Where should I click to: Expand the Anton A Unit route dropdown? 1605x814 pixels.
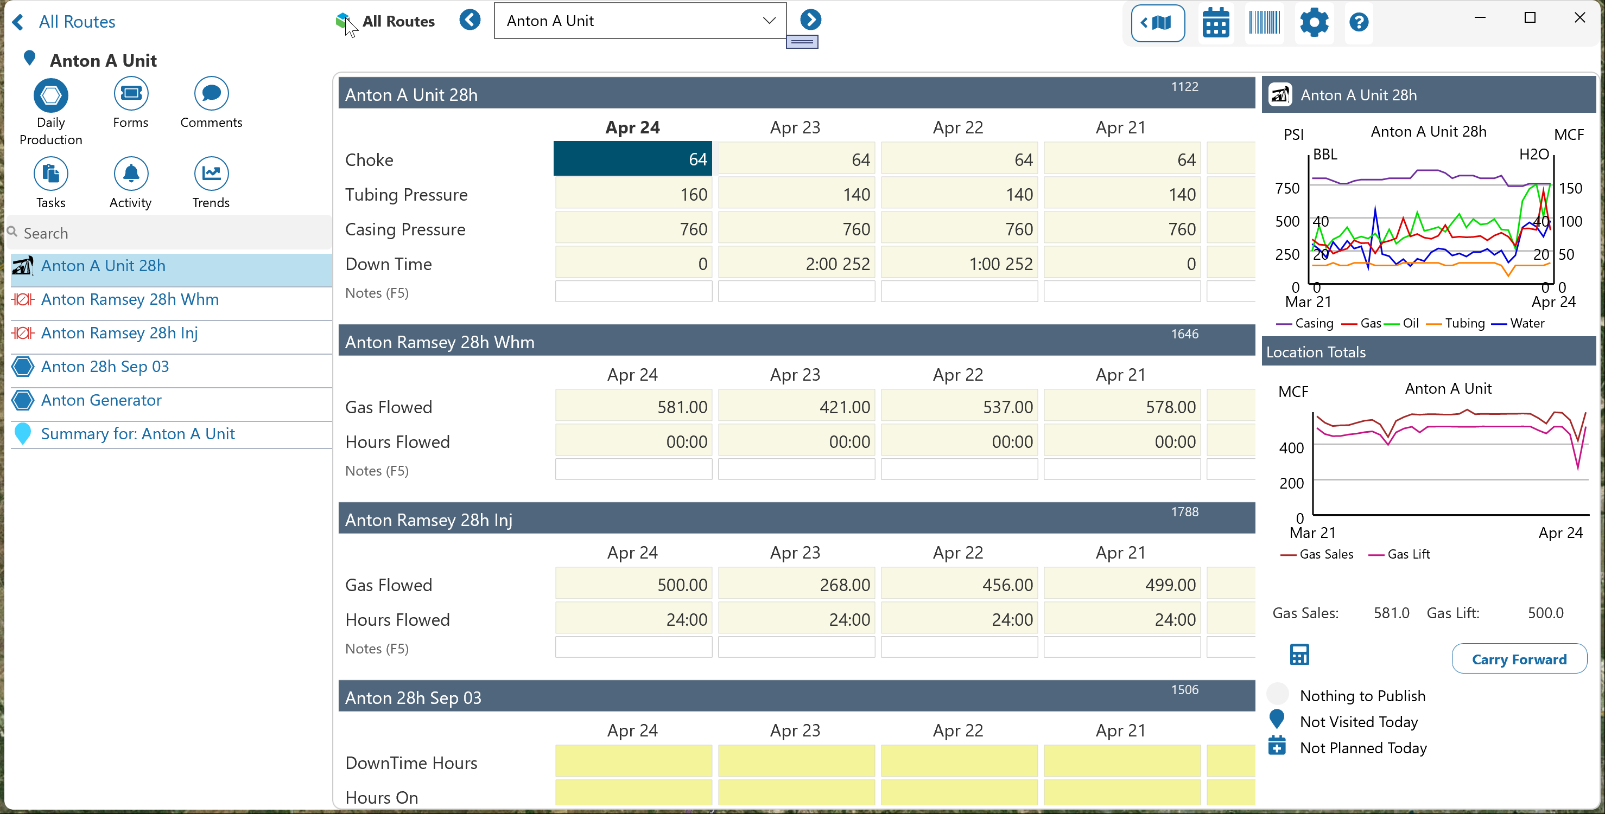[769, 21]
